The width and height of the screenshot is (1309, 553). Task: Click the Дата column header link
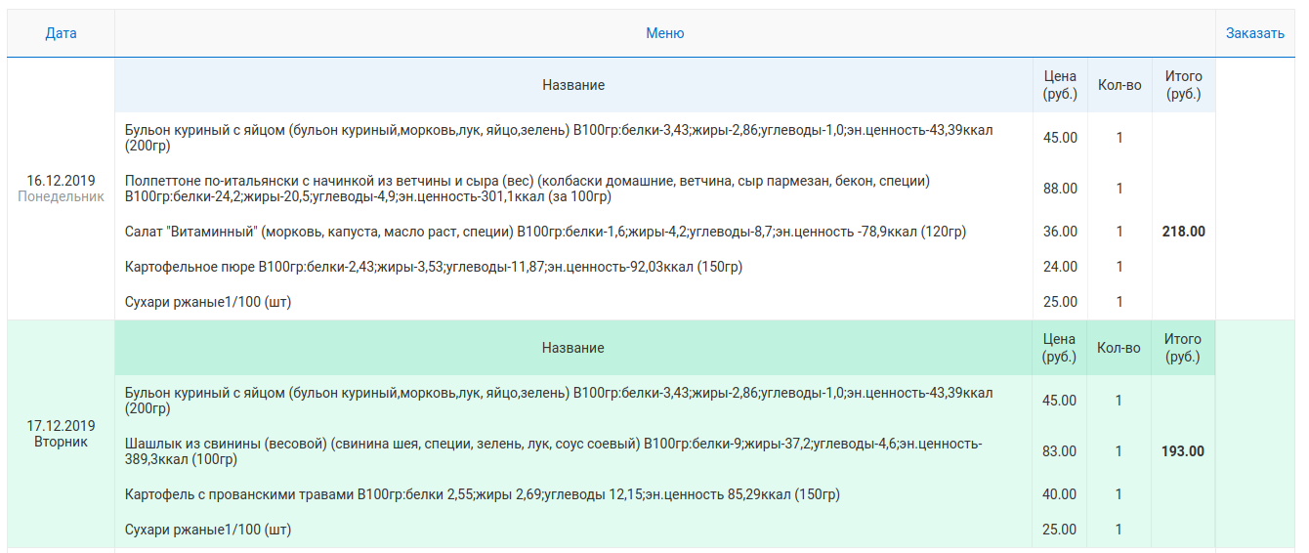[x=61, y=33]
